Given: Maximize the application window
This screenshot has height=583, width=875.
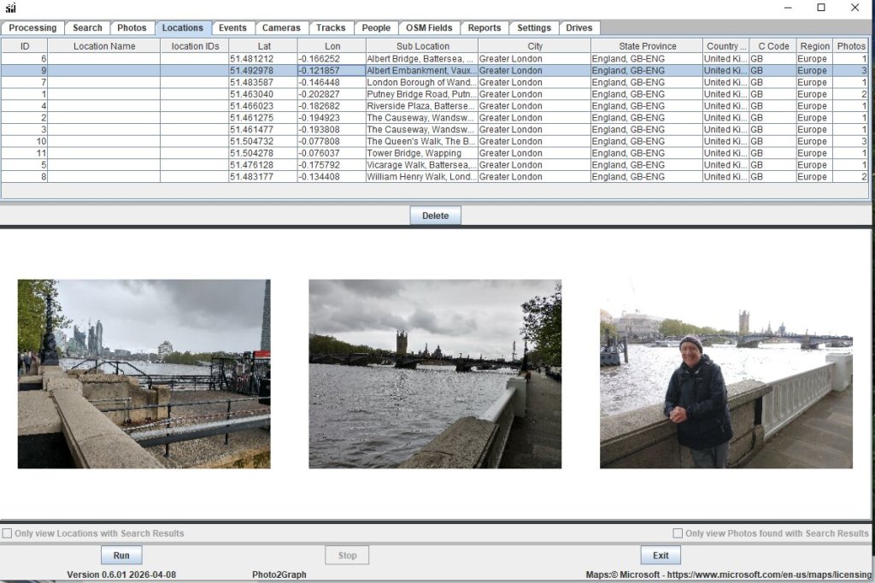Looking at the screenshot, I should [820, 8].
